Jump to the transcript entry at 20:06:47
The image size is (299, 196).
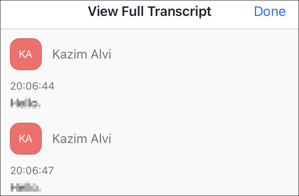32,171
